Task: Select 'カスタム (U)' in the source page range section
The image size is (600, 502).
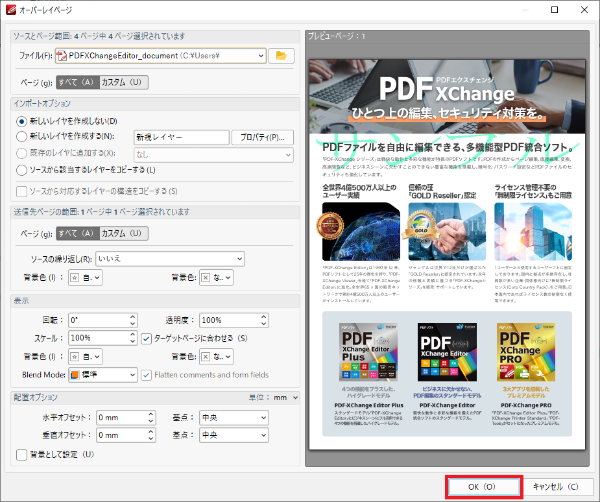Action: (124, 82)
